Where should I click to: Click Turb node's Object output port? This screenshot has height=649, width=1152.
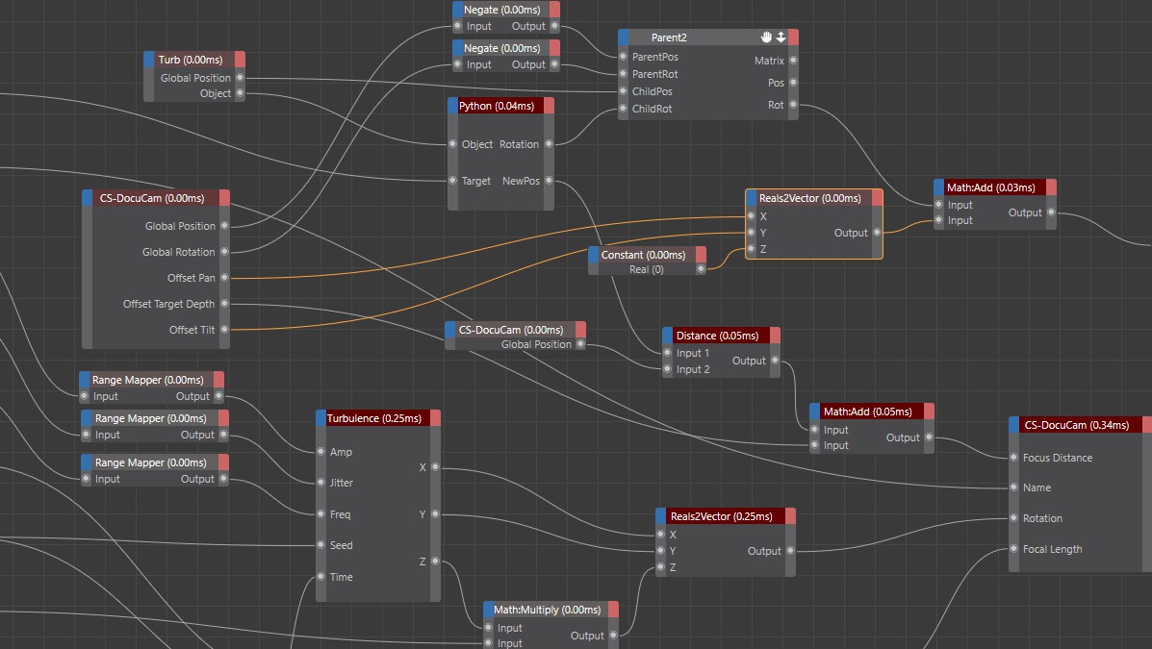(240, 93)
